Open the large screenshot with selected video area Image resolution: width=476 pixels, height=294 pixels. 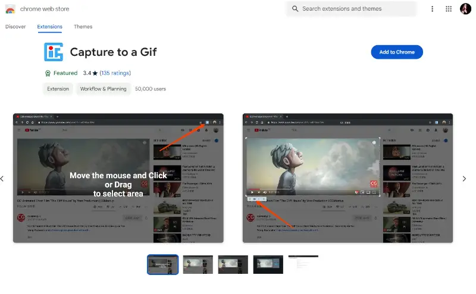(x=347, y=178)
